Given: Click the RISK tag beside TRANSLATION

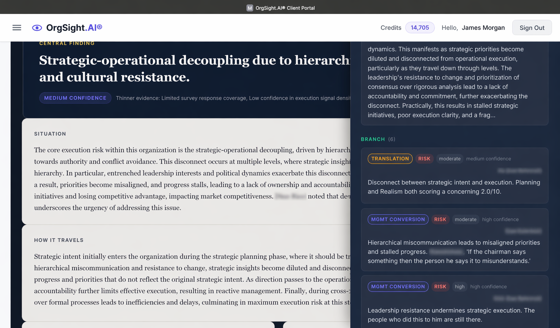Looking at the screenshot, I should pos(424,159).
